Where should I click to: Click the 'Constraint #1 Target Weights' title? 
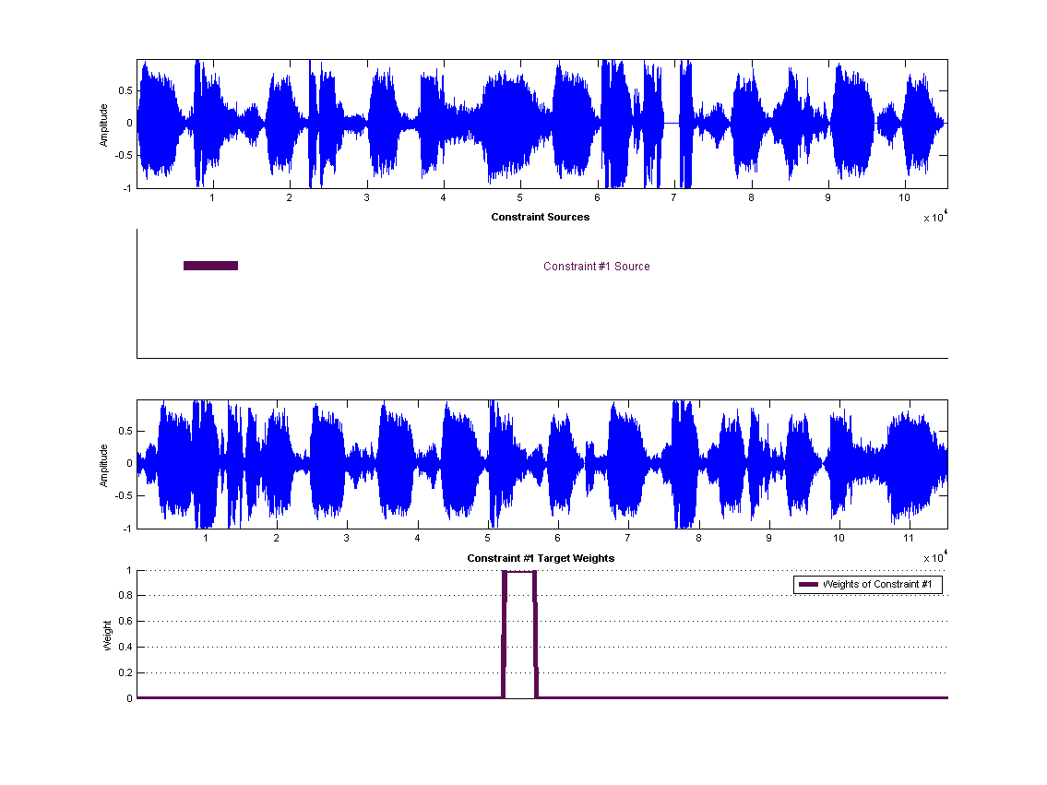pos(540,558)
